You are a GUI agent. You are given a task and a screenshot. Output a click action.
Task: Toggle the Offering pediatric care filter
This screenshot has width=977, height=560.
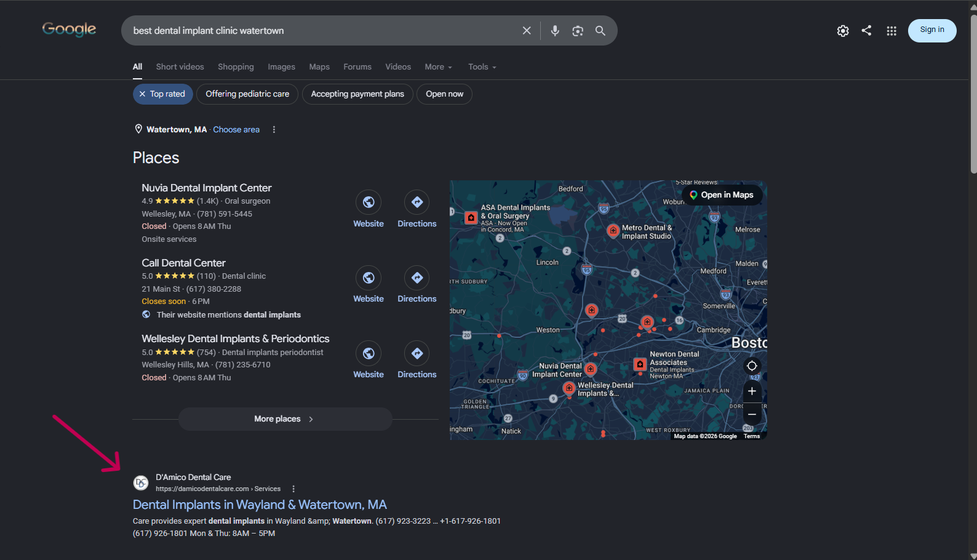click(x=247, y=94)
